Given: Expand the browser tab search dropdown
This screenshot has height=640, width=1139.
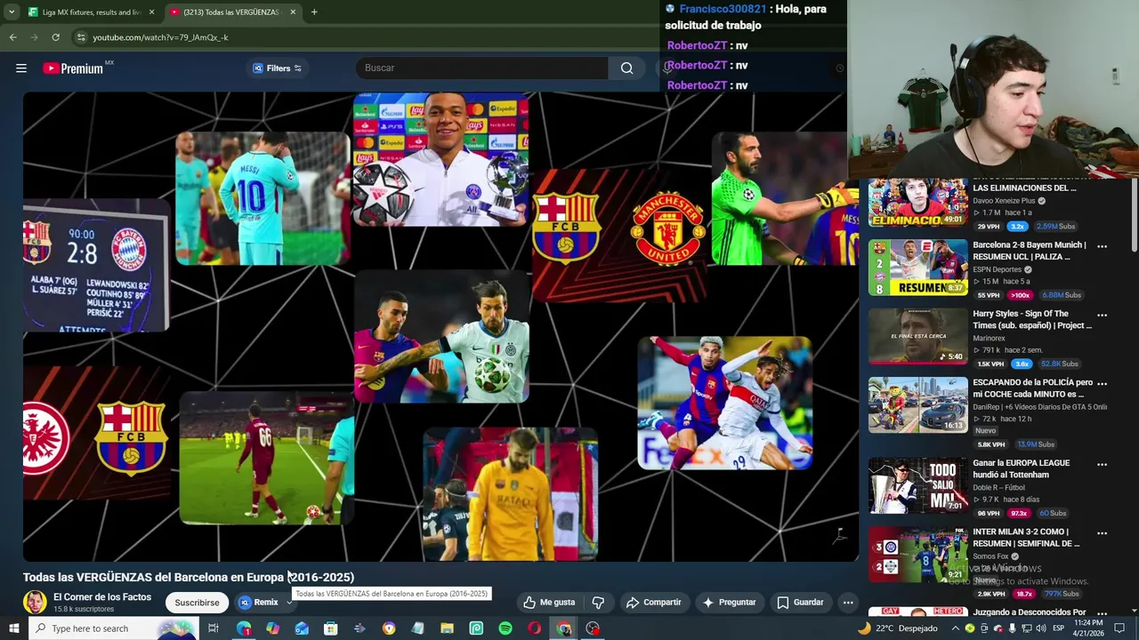Looking at the screenshot, I should [11, 12].
